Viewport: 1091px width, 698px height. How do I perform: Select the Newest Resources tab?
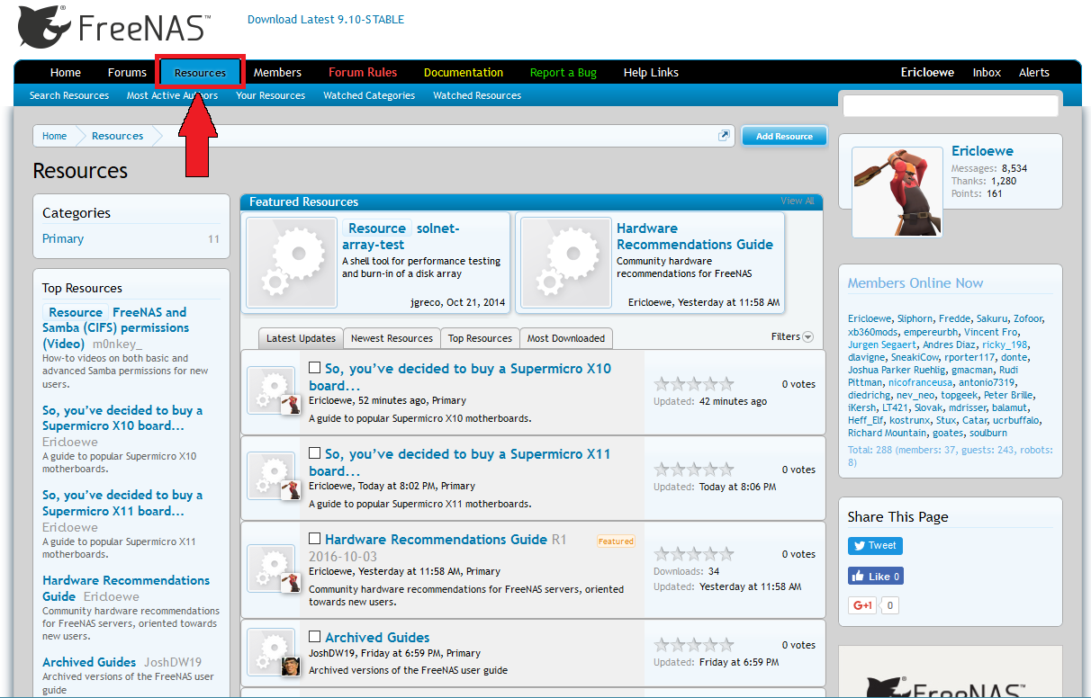pyautogui.click(x=392, y=338)
